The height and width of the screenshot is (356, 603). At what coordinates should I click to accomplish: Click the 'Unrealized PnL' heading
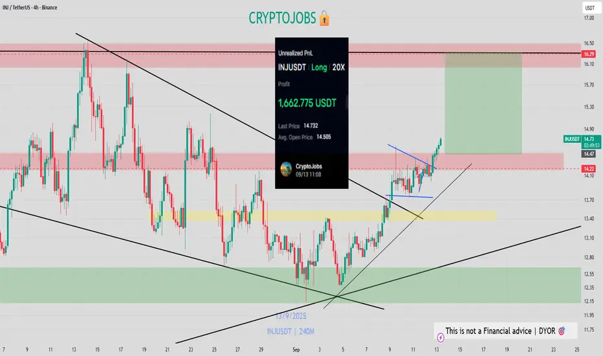click(x=296, y=53)
